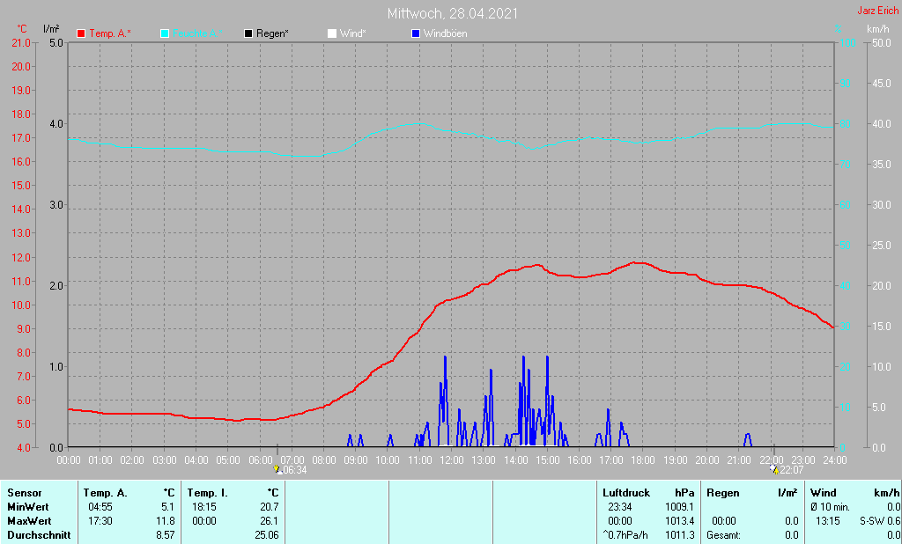Click the l/m² rain axis unit

(51, 29)
